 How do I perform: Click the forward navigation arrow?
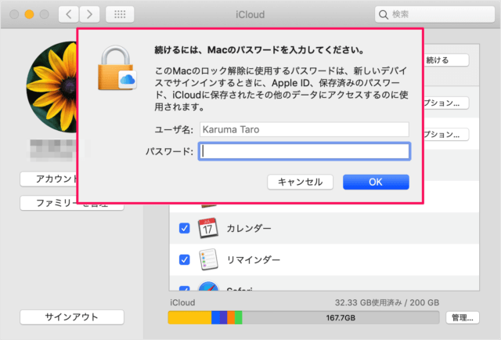point(89,14)
